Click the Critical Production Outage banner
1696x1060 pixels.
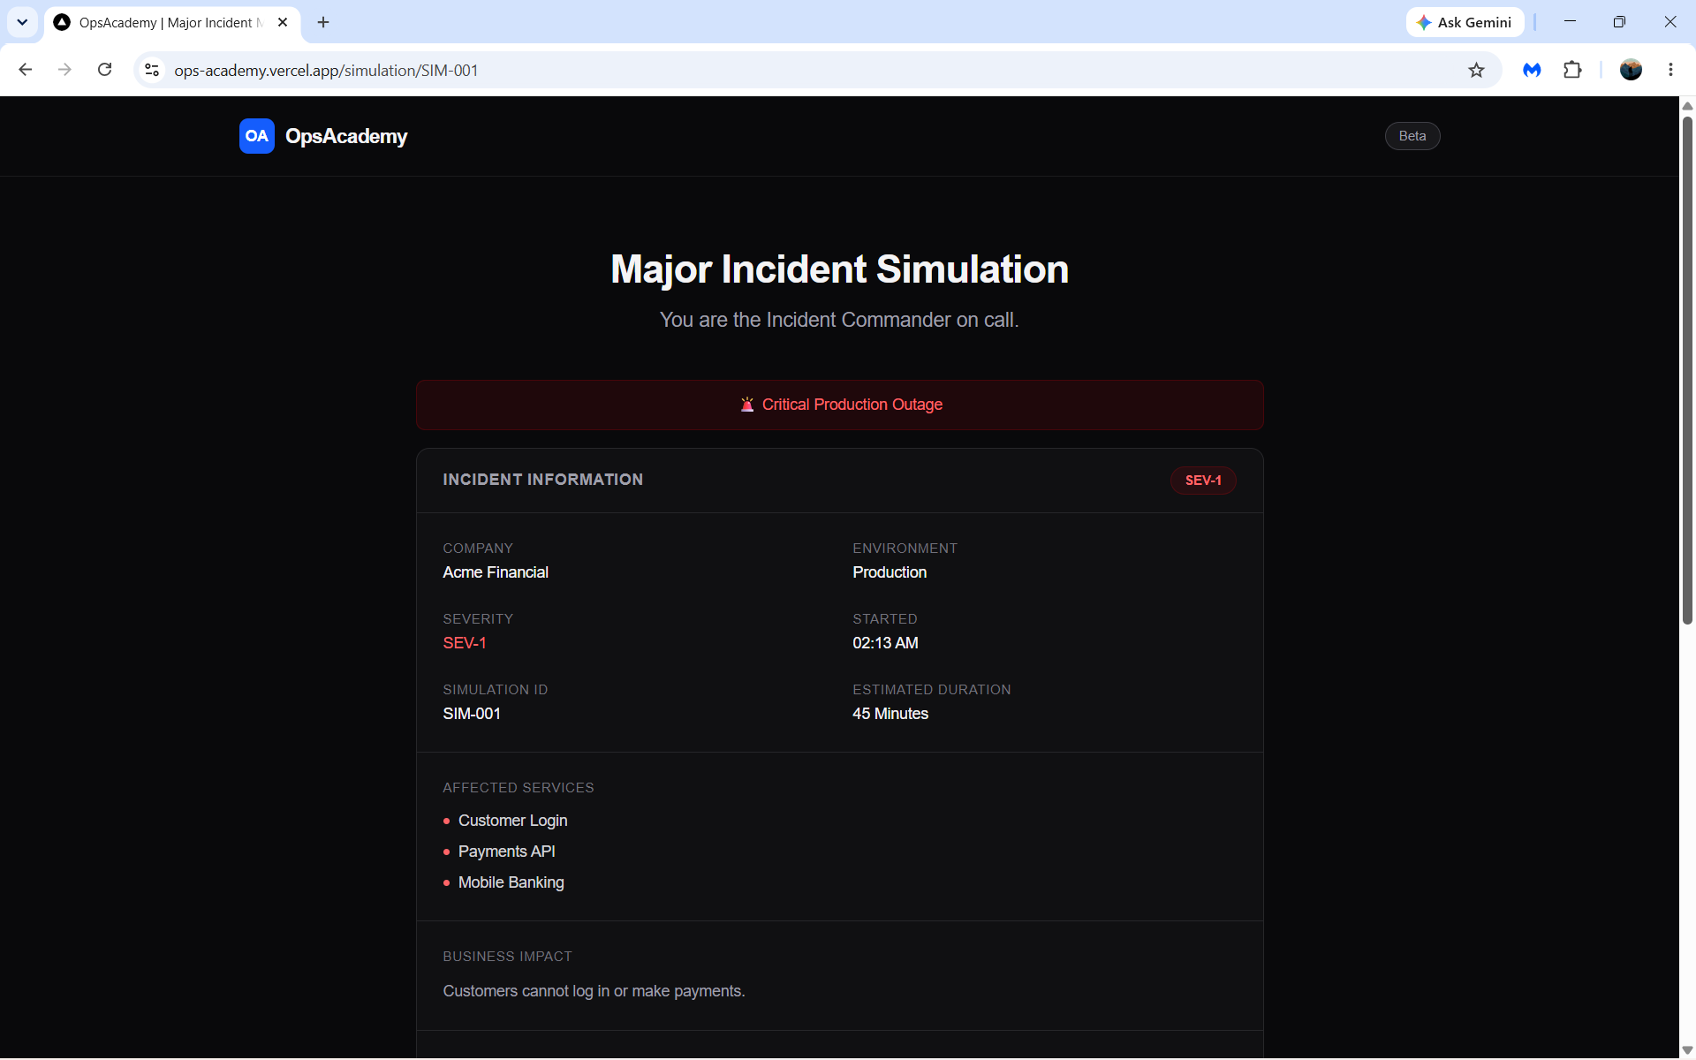click(839, 405)
